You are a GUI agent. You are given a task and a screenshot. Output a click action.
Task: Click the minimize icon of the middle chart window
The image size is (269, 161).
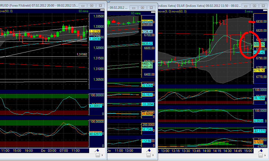click(133, 7)
